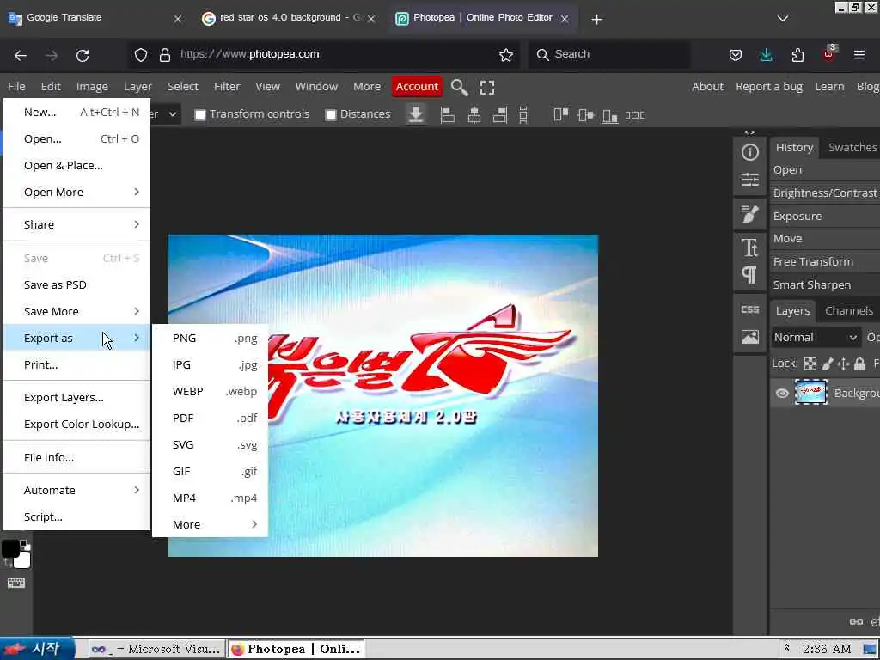The image size is (880, 660).
Task: Open the Brush settings panel icon
Action: tap(749, 214)
